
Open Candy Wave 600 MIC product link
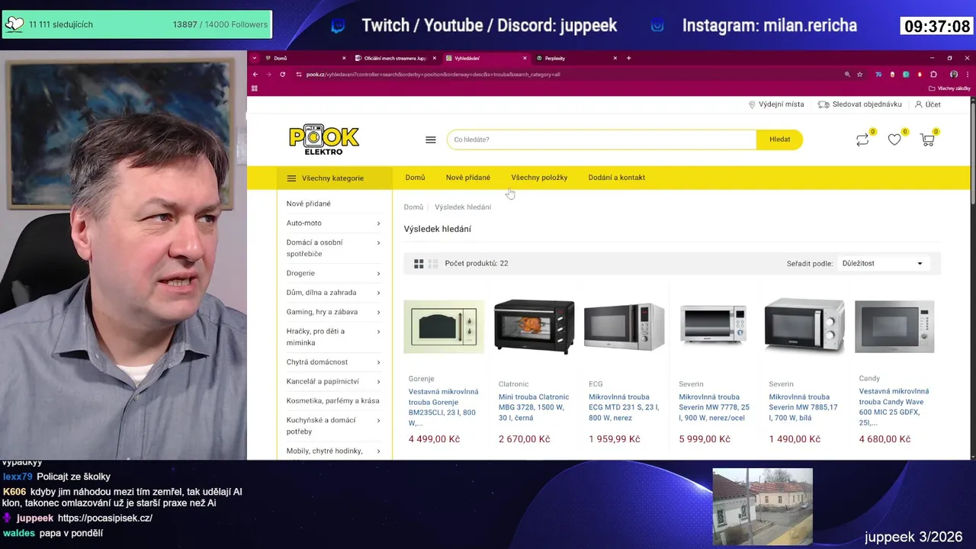pos(894,407)
